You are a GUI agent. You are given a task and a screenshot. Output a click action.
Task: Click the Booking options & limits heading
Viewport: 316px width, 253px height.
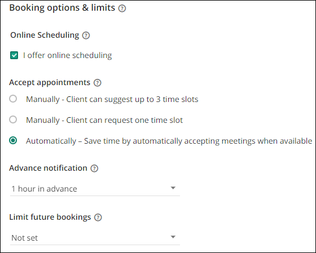[x=62, y=8]
